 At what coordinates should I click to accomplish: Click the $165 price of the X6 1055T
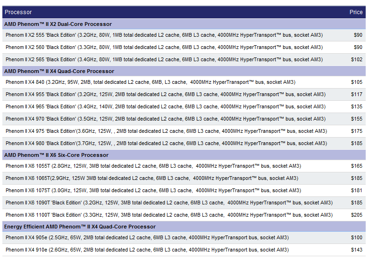357,166
